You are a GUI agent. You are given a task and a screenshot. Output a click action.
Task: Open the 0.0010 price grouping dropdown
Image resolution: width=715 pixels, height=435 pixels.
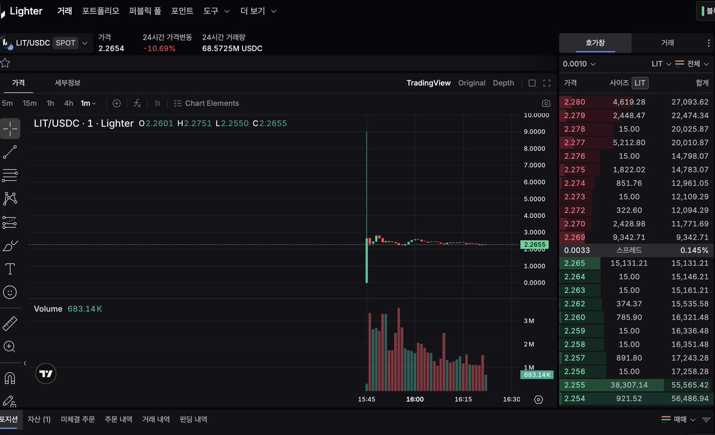(579, 64)
